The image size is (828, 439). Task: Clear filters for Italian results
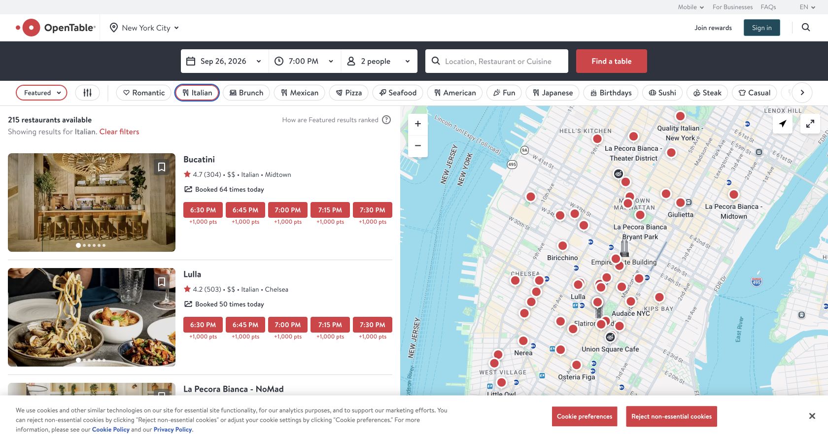[119, 132]
